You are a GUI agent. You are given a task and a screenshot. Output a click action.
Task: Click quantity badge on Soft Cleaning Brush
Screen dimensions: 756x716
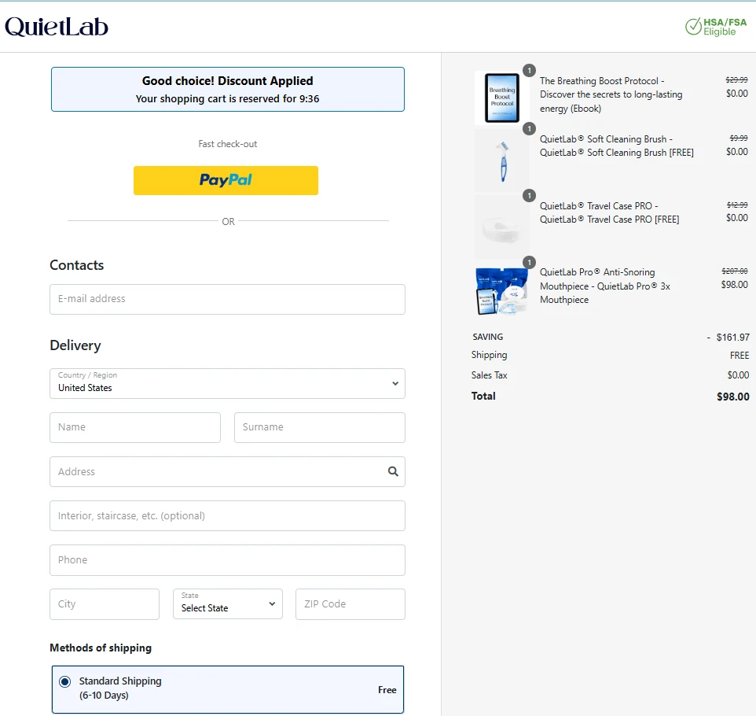pos(530,129)
